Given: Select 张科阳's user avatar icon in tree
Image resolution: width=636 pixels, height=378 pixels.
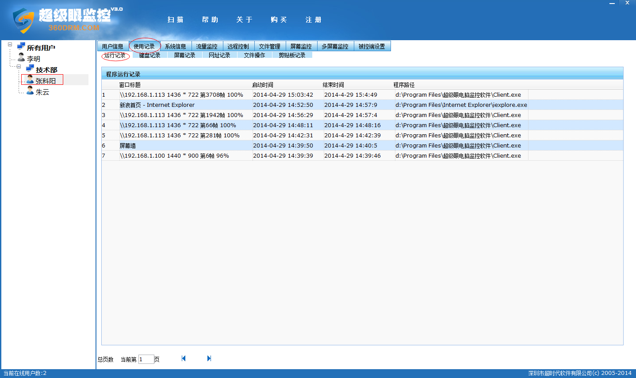Looking at the screenshot, I should (29, 79).
